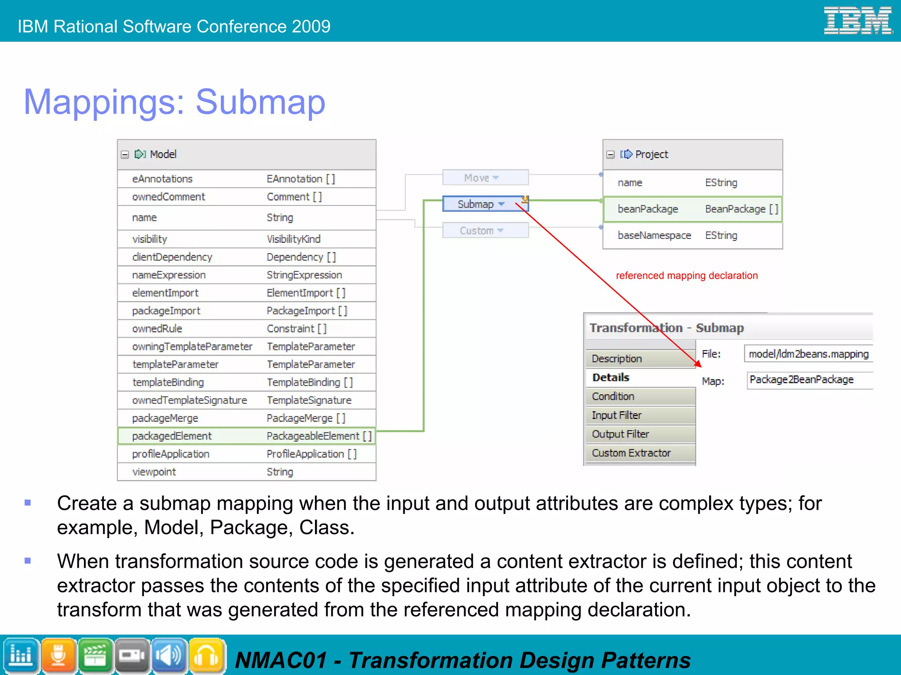901x675 pixels.
Task: Switch to the Output Filter tab
Action: pyautogui.click(x=641, y=434)
